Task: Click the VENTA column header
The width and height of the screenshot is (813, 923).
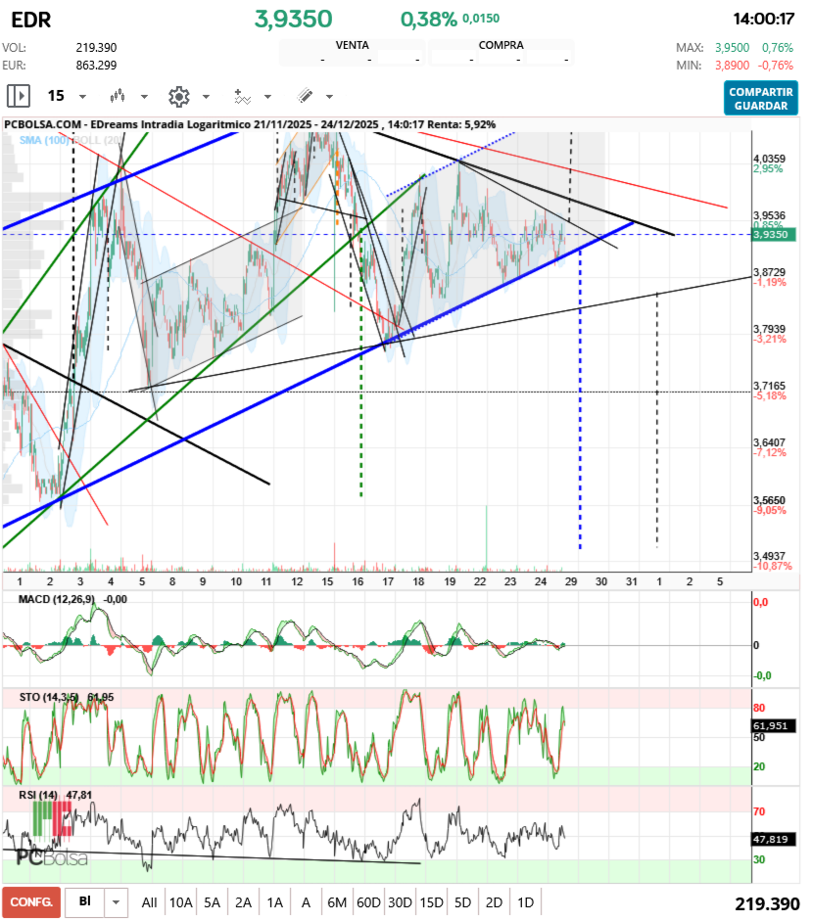Action: (353, 45)
